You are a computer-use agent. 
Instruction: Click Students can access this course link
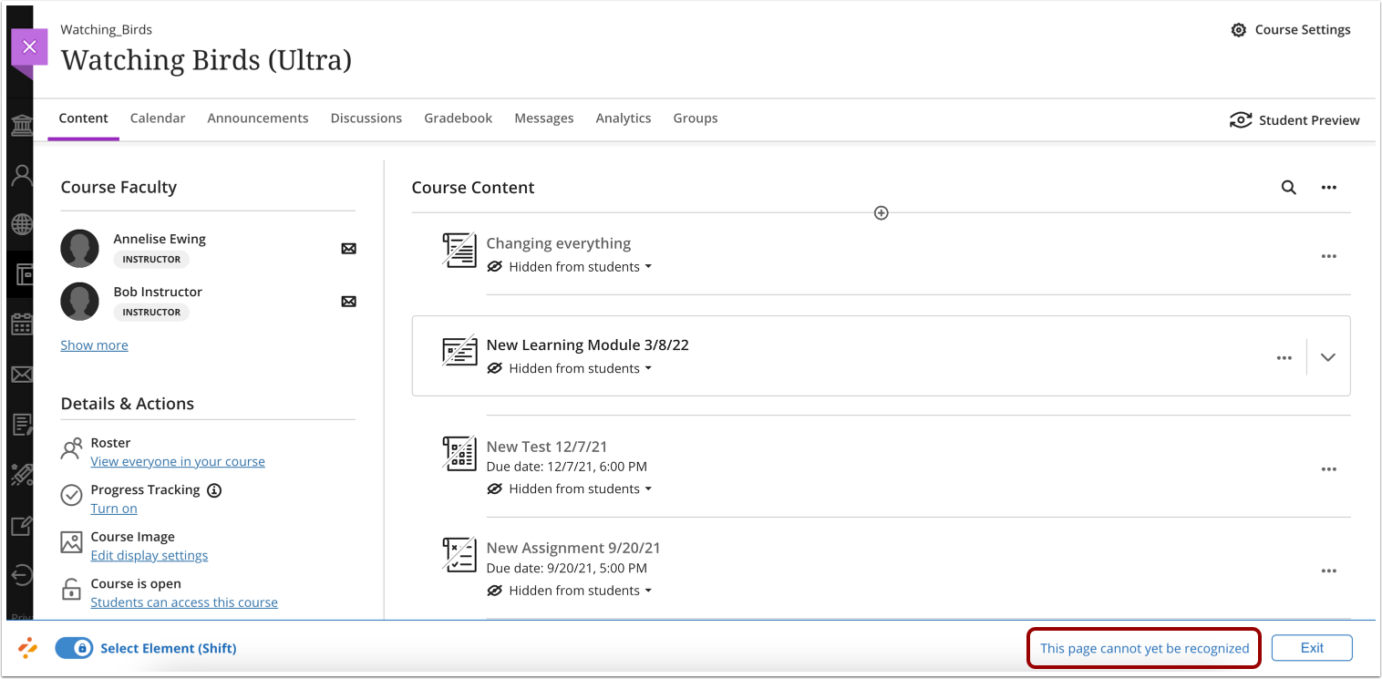[184, 602]
